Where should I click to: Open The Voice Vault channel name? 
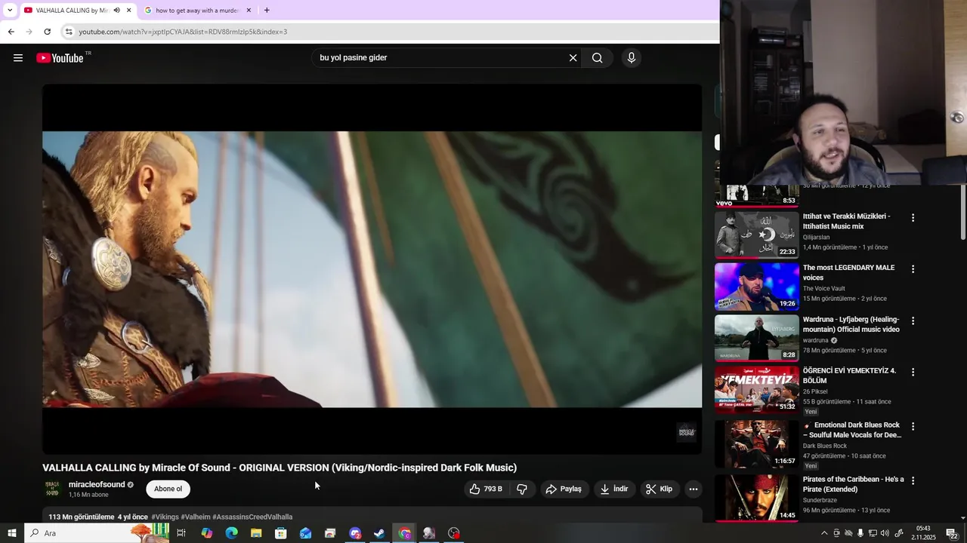coord(823,288)
